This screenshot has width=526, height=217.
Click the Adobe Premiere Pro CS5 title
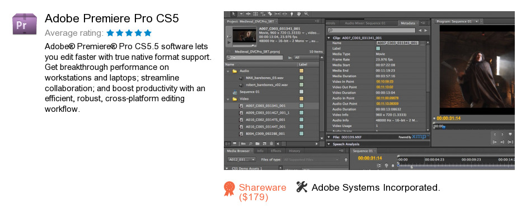pyautogui.click(x=112, y=18)
